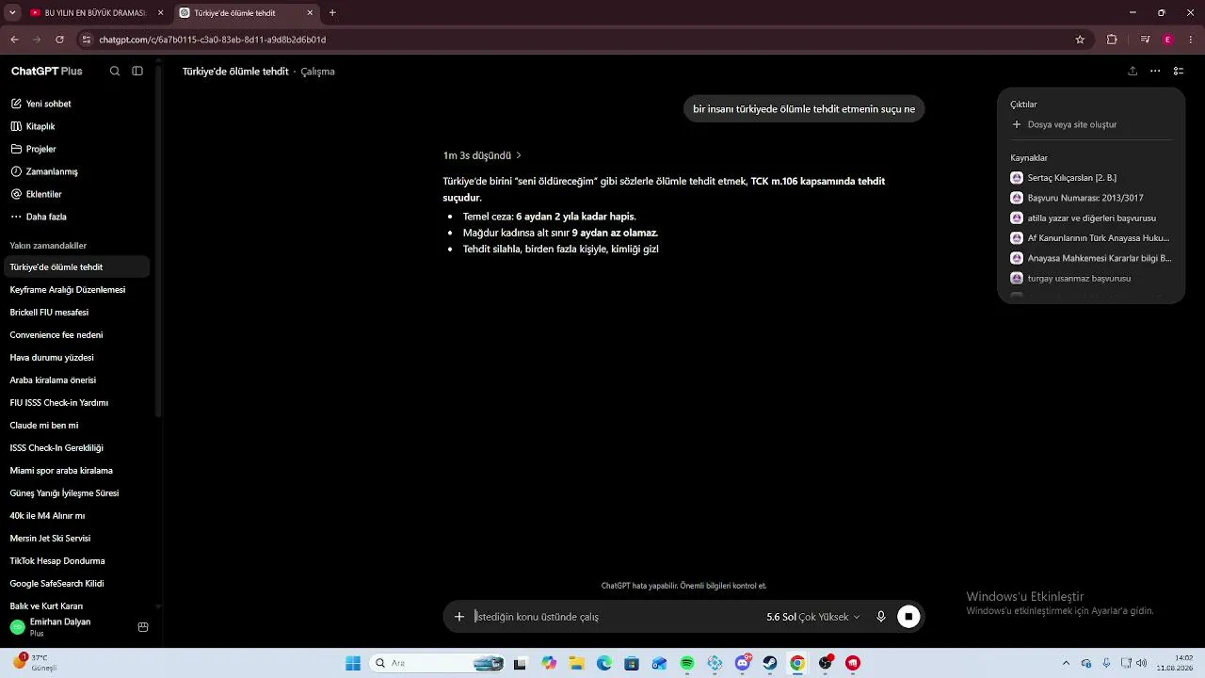Activate the microphone dictation icon
The height and width of the screenshot is (678, 1205).
click(x=881, y=617)
